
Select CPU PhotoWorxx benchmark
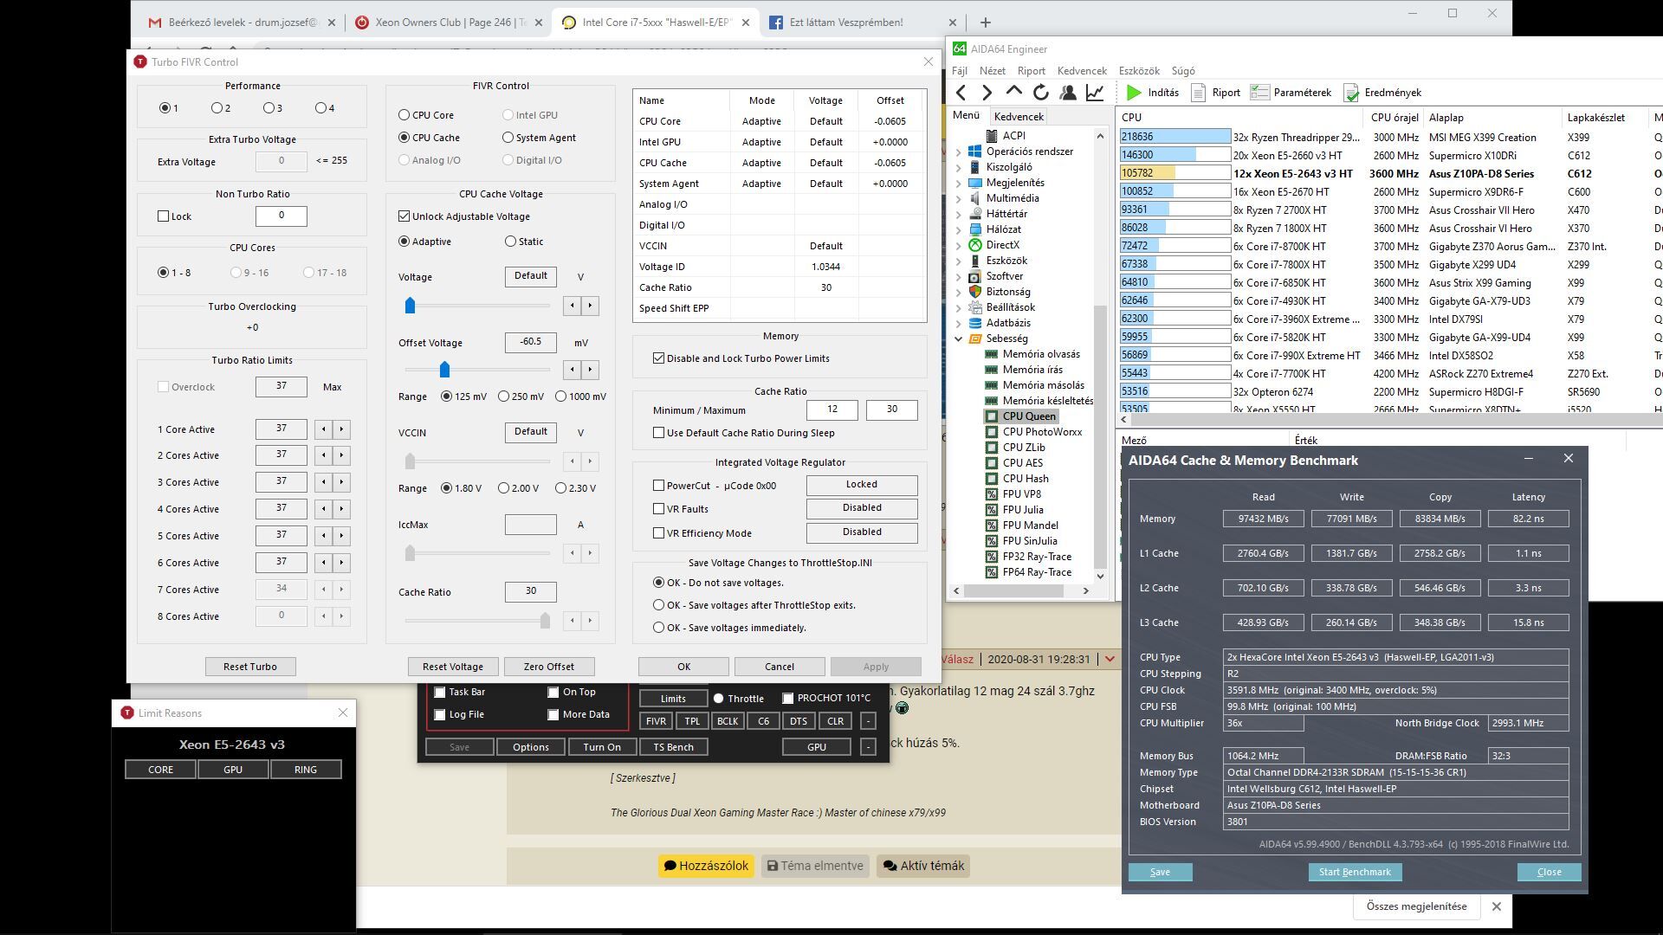click(1042, 432)
